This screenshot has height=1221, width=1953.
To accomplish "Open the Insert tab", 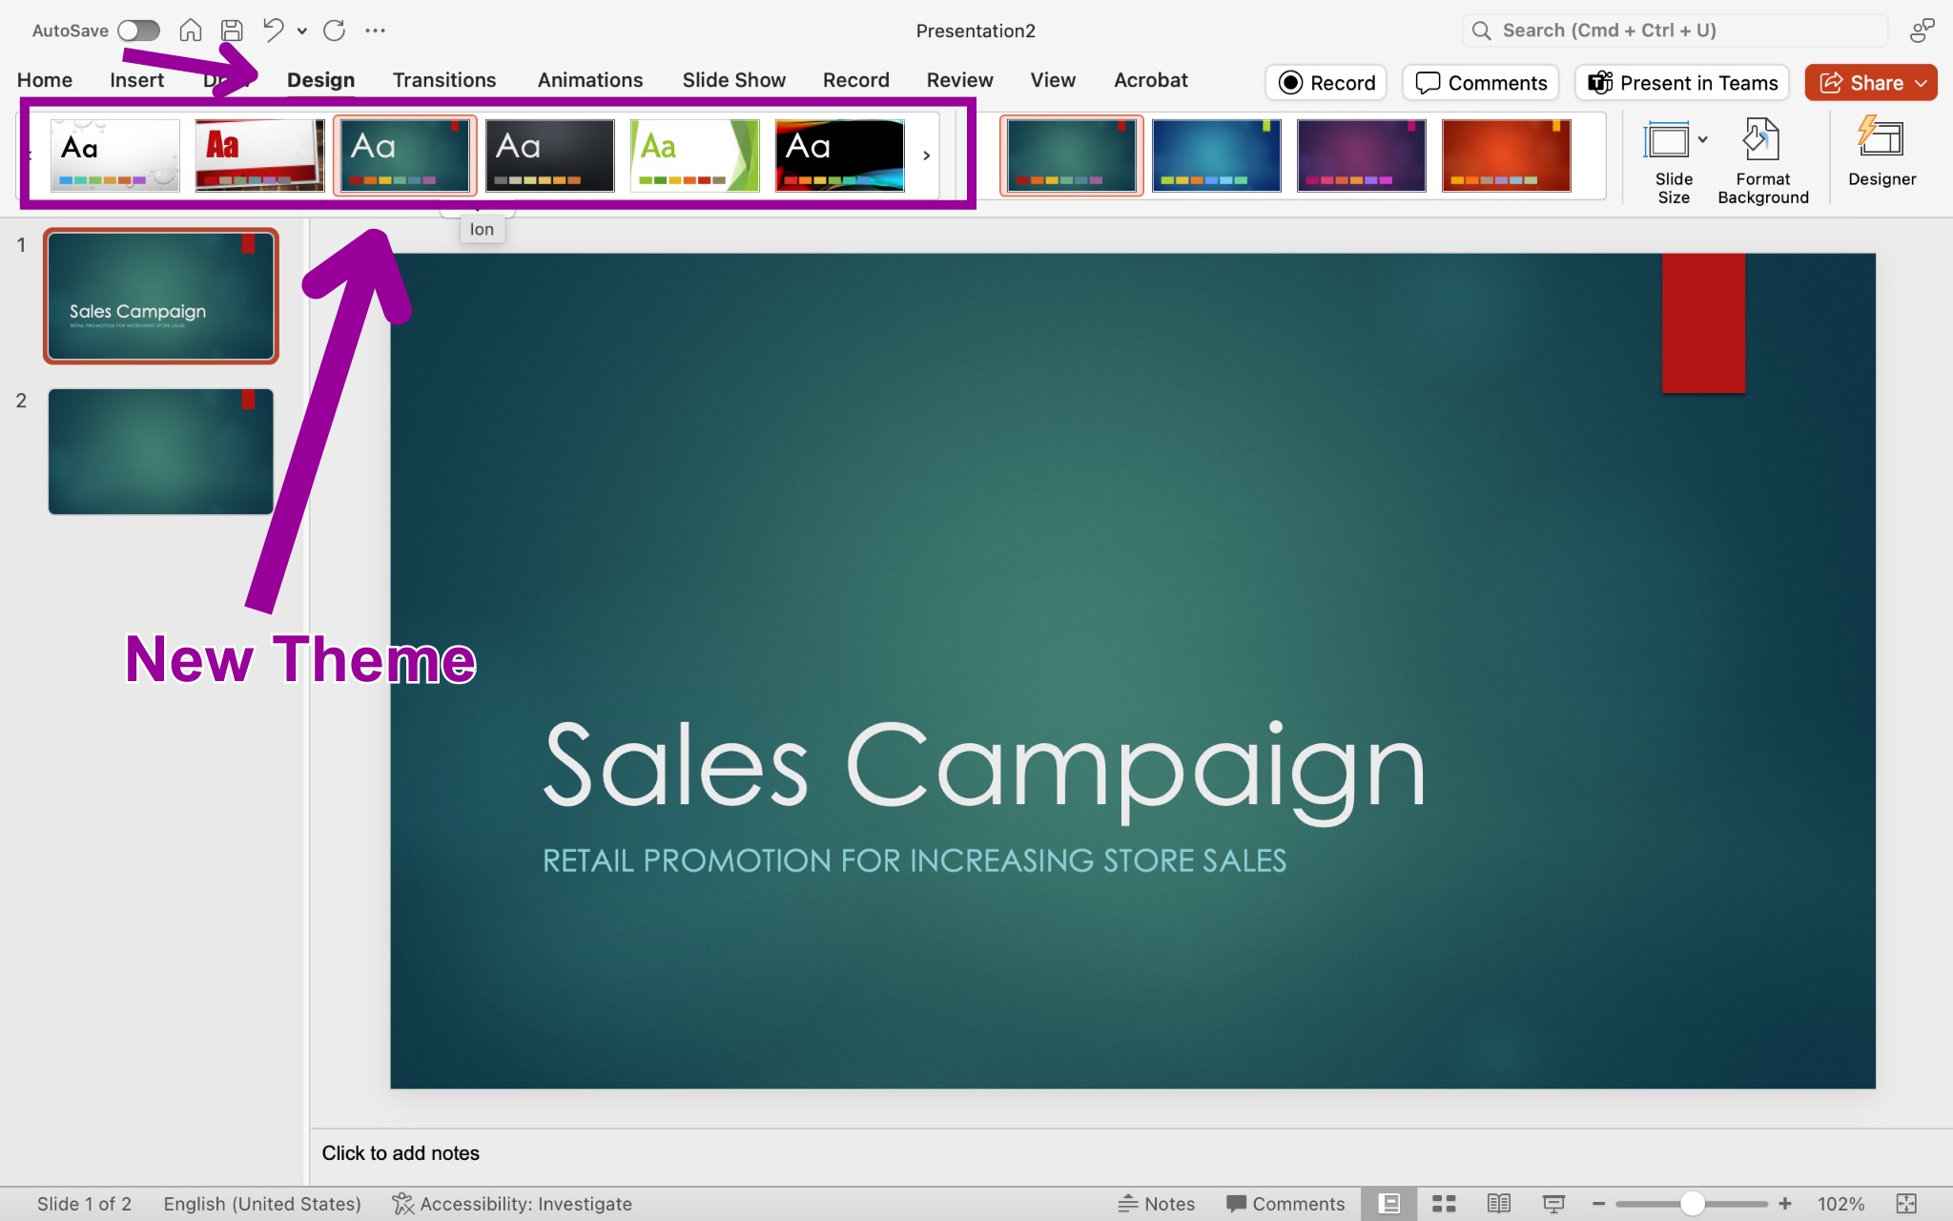I will [136, 80].
